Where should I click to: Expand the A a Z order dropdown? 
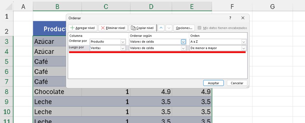pyautogui.click(x=244, y=42)
